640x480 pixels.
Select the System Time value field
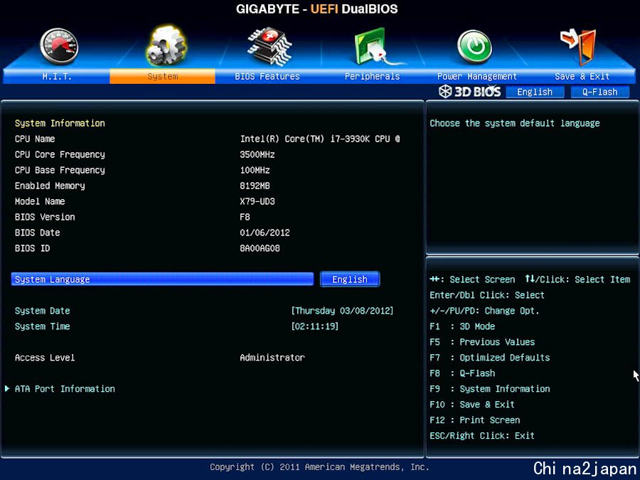tap(315, 326)
